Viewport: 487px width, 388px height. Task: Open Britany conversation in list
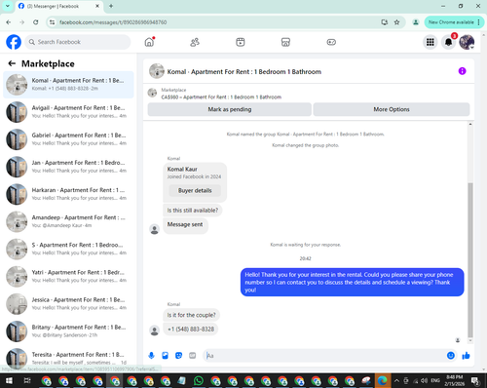point(68,331)
